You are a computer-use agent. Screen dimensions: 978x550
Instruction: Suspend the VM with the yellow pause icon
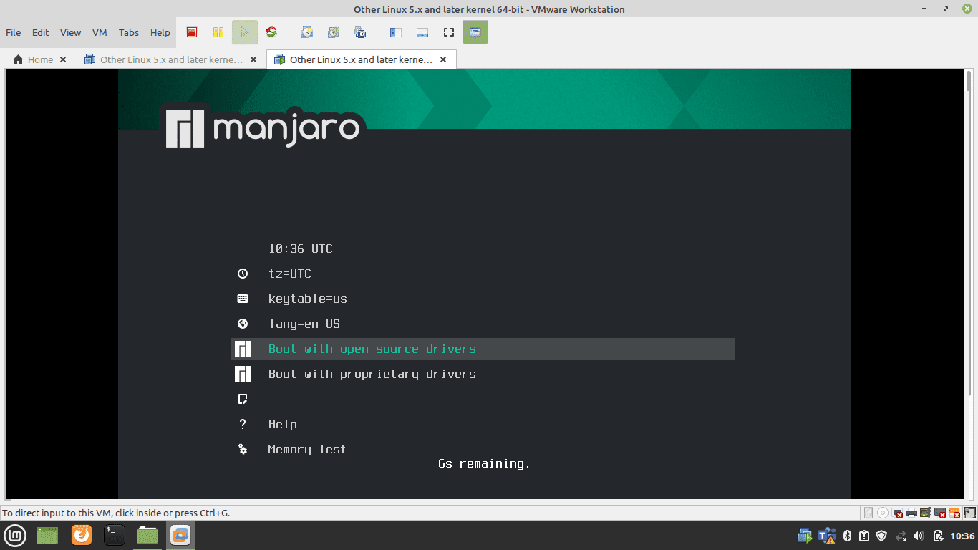218,32
